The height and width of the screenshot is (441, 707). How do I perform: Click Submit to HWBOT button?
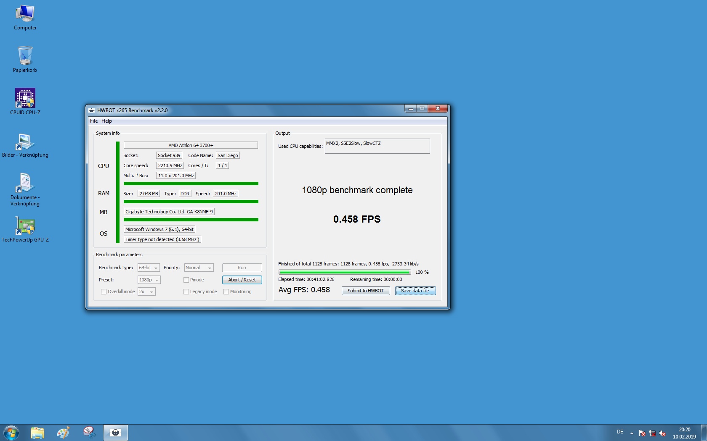(366, 291)
